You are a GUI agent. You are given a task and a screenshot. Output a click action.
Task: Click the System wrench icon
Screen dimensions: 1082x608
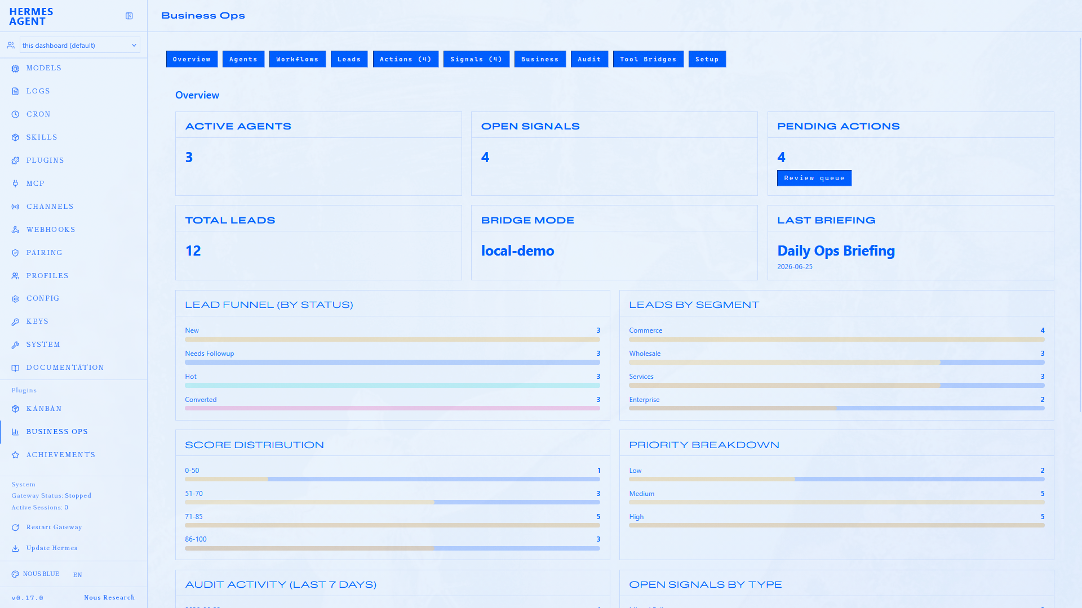click(x=15, y=345)
